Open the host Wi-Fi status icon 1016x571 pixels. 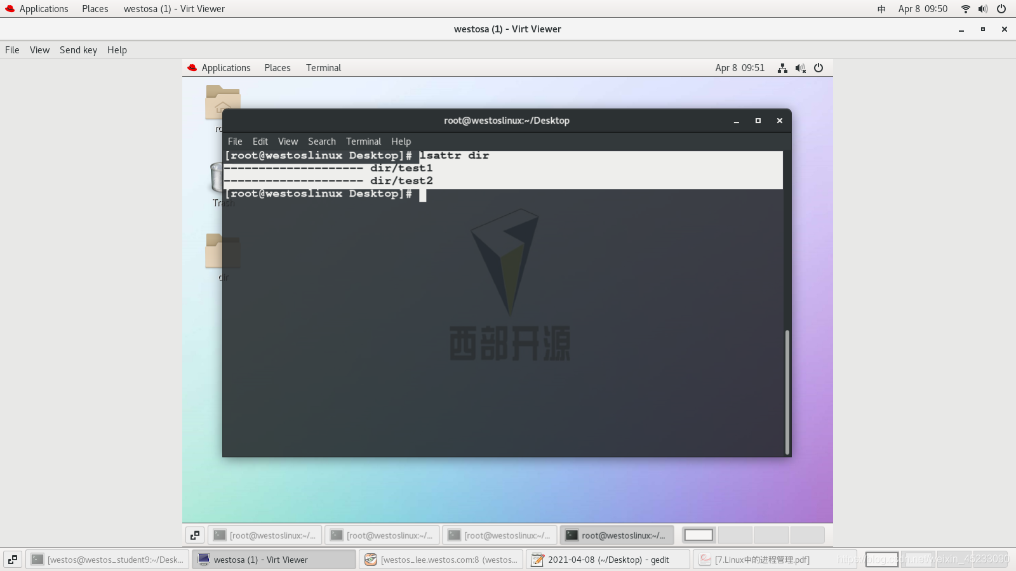point(965,9)
